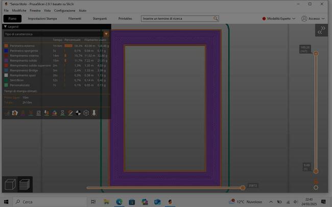
Task: Open the Configurazione menu
Action: coord(65,10)
